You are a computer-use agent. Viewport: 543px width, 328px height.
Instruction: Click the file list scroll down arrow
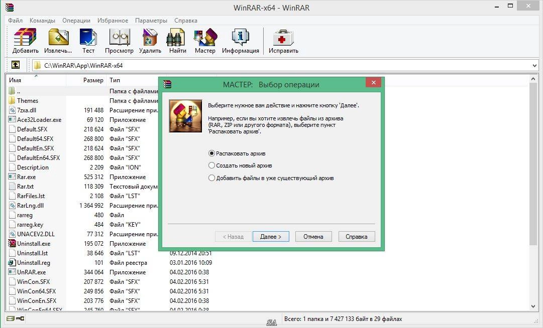point(533,306)
